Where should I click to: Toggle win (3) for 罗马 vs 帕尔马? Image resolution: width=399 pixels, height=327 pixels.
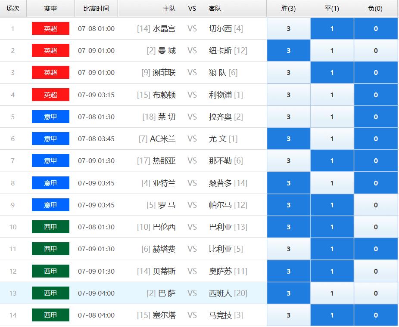(x=289, y=205)
